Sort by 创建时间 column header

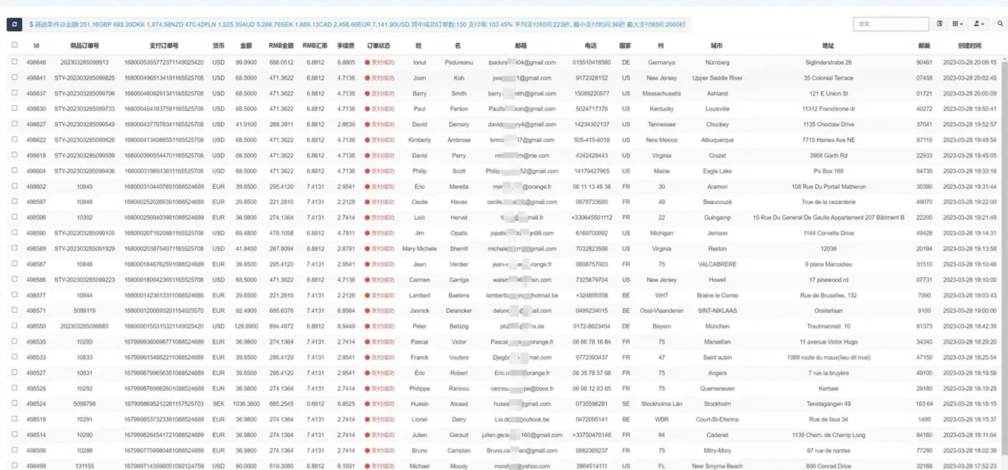coord(969,46)
